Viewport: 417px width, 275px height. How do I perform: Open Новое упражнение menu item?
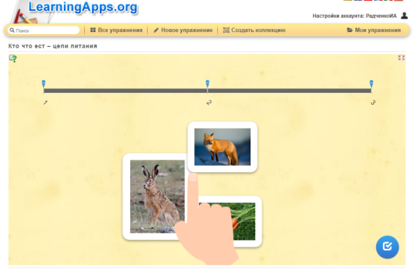(183, 30)
